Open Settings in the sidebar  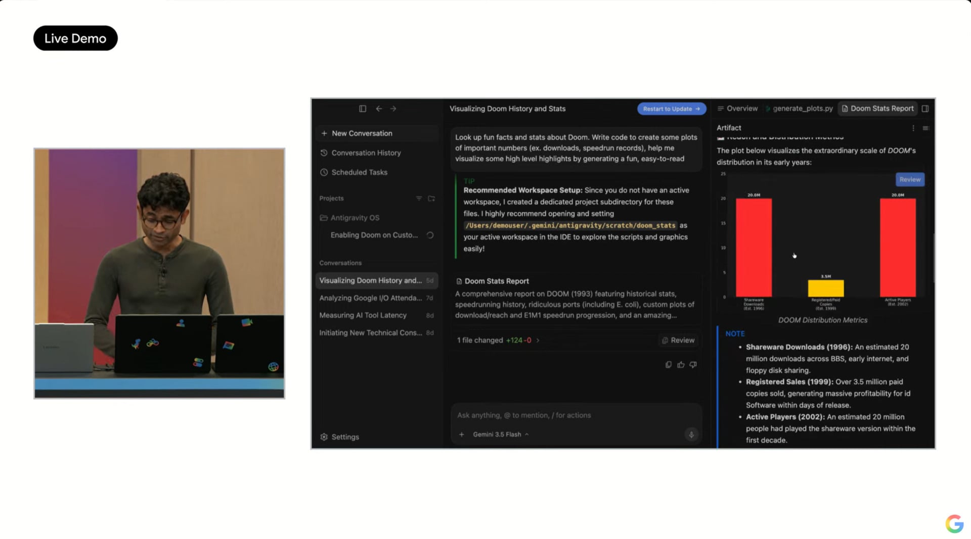coord(340,437)
